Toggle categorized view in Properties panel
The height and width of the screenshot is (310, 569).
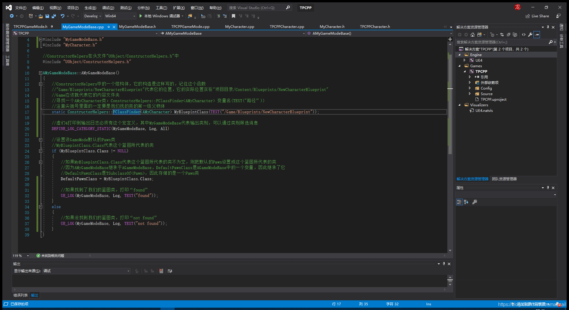(x=459, y=202)
